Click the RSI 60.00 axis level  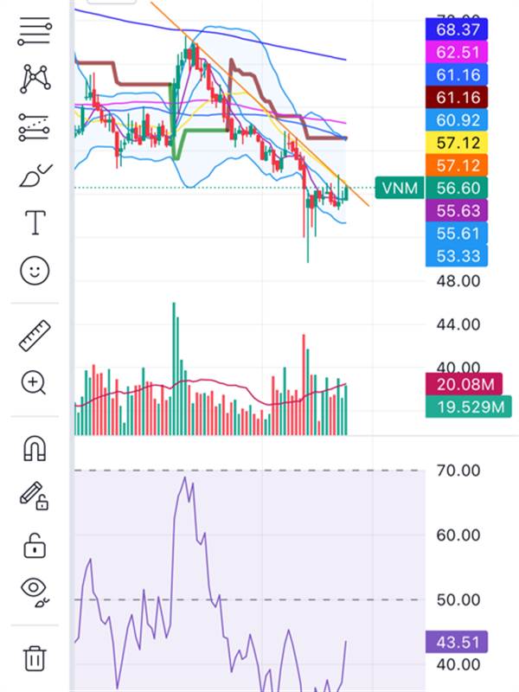458,535
